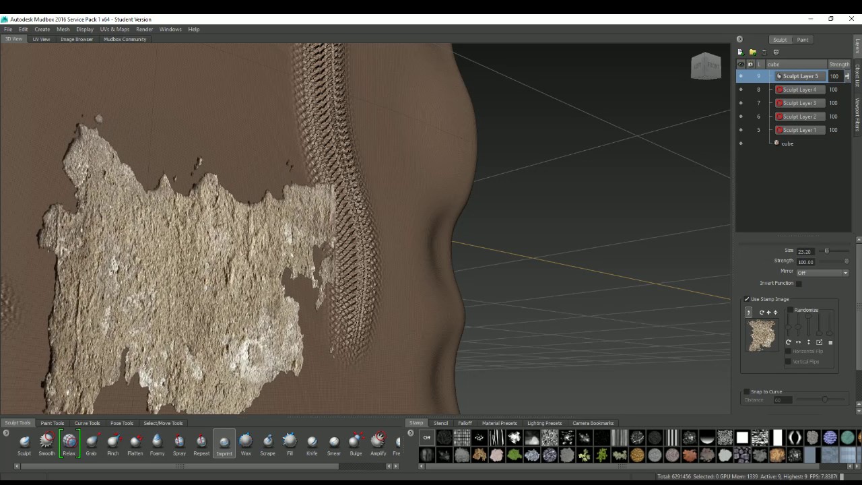Toggle visibility of Sculpt Layer 5
Image resolution: width=862 pixels, height=485 pixels.
[x=741, y=76]
